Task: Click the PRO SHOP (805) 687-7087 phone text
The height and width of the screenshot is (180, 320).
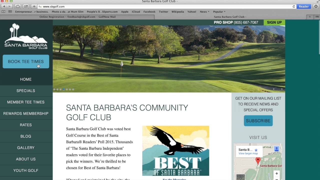Action: coord(236,22)
